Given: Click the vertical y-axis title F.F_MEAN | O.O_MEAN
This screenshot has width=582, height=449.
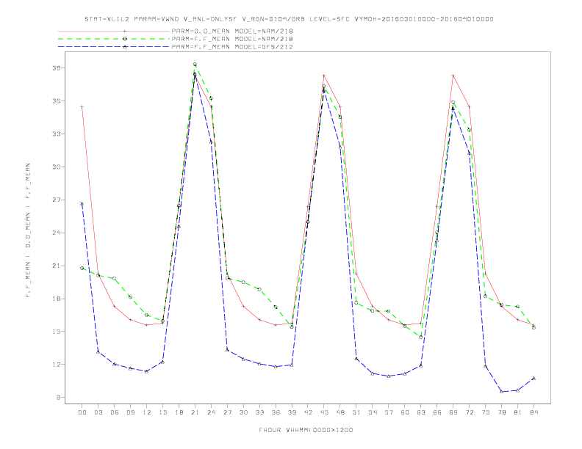Looking at the screenshot, I should pos(28,230).
